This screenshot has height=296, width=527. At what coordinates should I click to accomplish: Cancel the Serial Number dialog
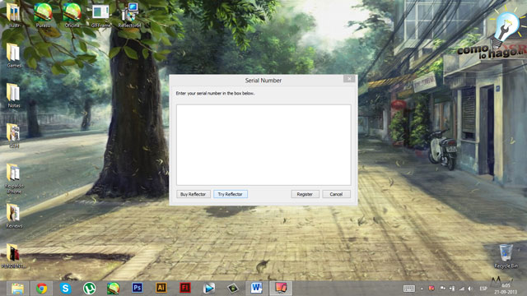[x=336, y=194]
